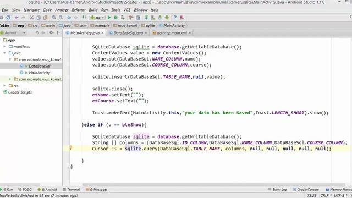Click the CRLF line separator status entry
The image size is (352, 198).
tap(326, 196)
